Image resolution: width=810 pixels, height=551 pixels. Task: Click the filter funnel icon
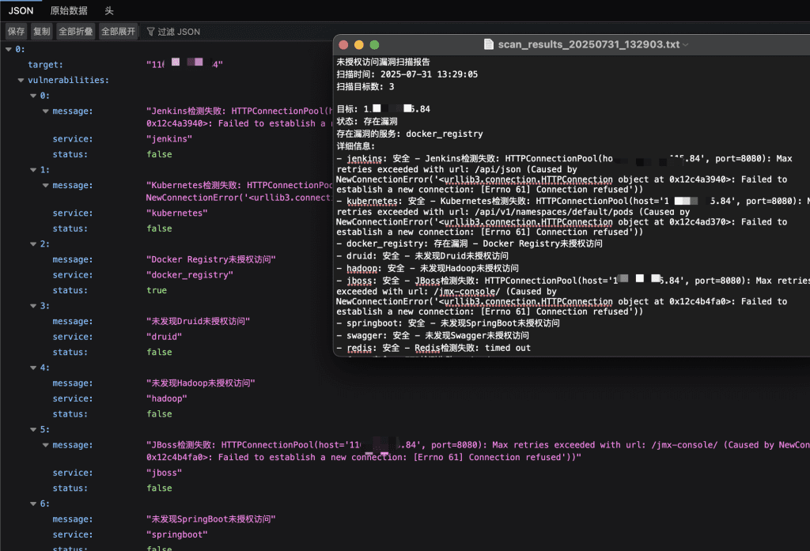(x=151, y=32)
